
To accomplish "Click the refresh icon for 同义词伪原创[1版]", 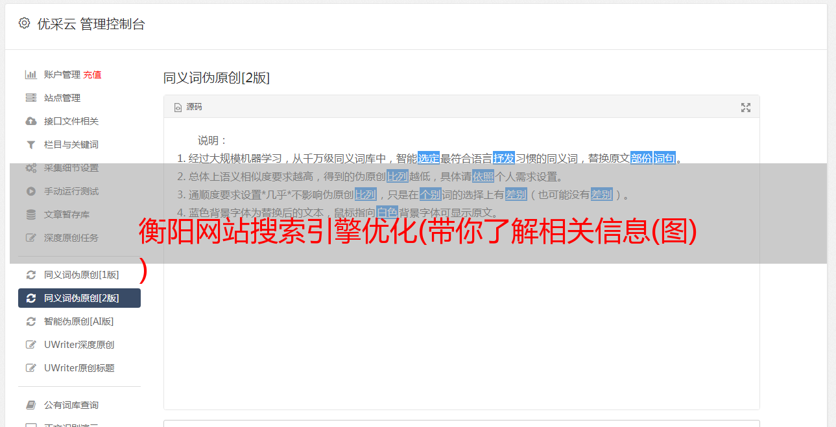I will [x=30, y=275].
